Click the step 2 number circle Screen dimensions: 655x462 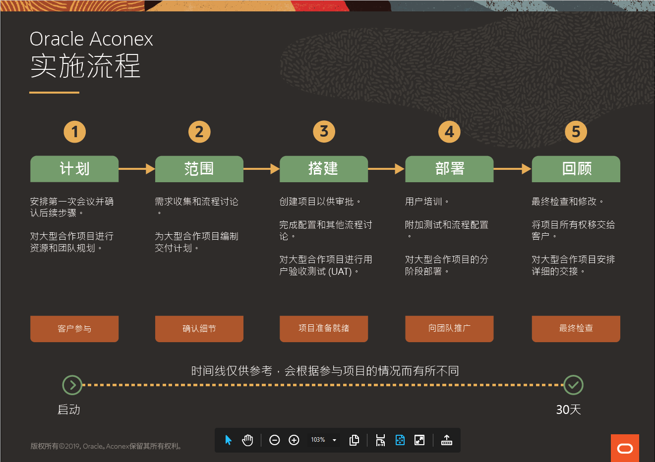[199, 132]
